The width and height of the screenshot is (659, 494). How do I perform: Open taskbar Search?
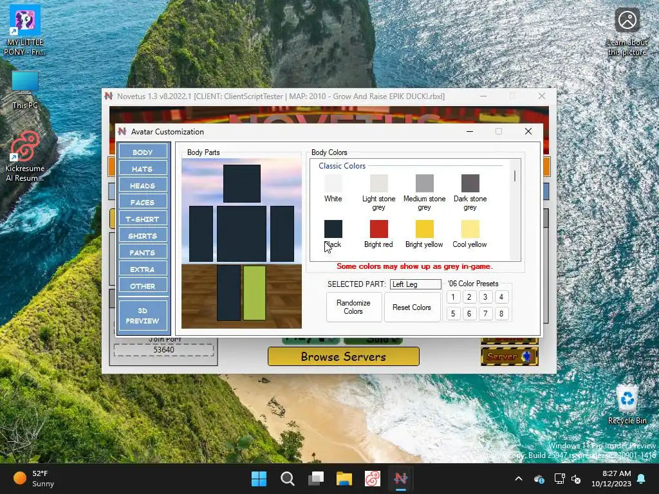point(288,479)
